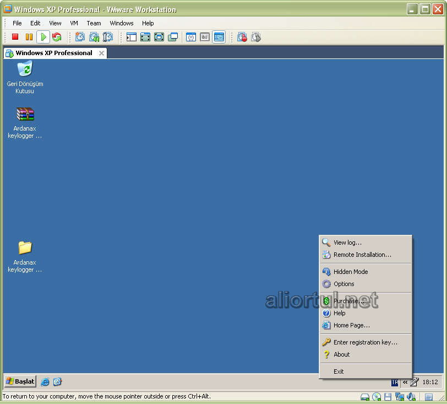Click the Başlat start button
This screenshot has height=404, width=447.
(x=20, y=381)
